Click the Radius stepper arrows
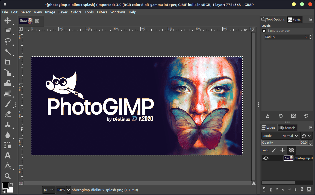This screenshot has width=315, height=195. [311, 37]
